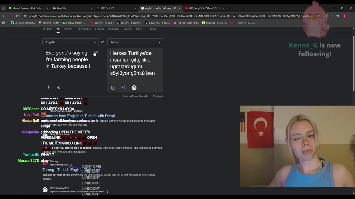Click the Feedback link under translator
The image size is (355, 199).
click(x=158, y=96)
